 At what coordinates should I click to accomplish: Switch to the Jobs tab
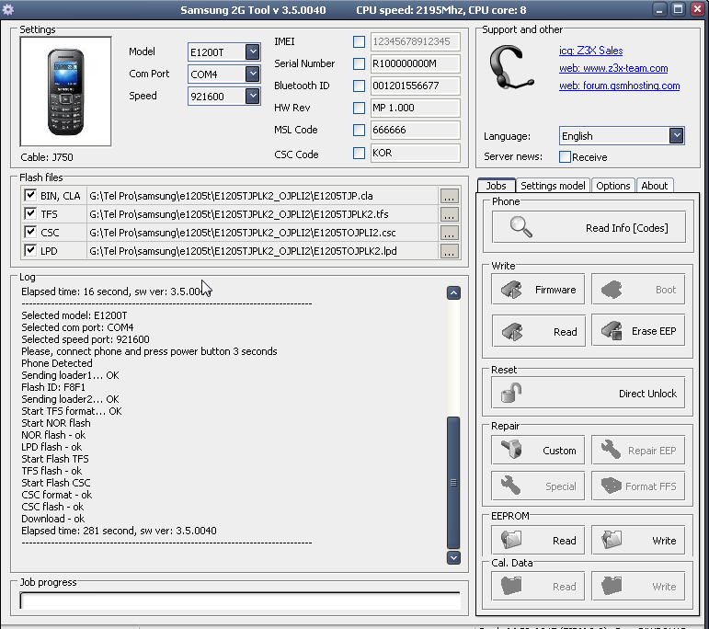496,186
